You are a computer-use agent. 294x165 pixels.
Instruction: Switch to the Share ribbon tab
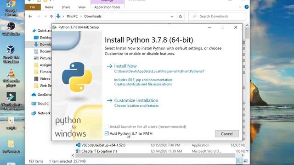coord(66,7)
